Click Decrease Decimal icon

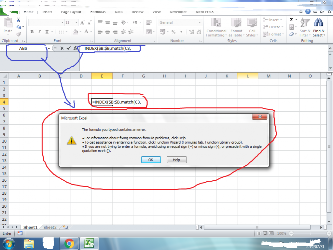pos(199,32)
